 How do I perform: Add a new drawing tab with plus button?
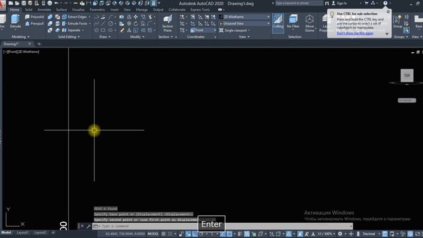tap(39, 44)
